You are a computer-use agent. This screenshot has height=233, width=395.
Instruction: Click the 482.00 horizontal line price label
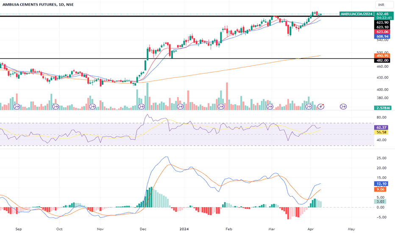[x=382, y=61]
